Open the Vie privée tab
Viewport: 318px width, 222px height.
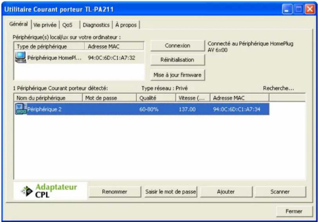[45, 25]
